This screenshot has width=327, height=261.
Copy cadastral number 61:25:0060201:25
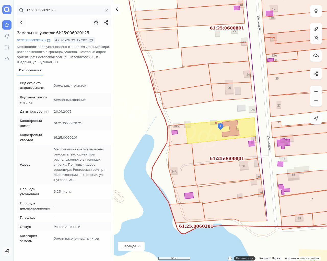point(49,40)
